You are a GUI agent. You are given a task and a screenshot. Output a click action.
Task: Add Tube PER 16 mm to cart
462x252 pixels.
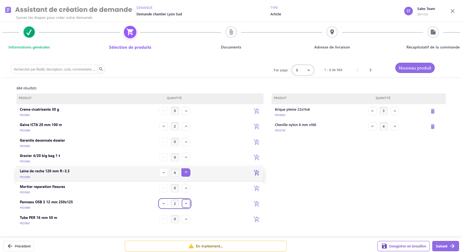tap(257, 219)
